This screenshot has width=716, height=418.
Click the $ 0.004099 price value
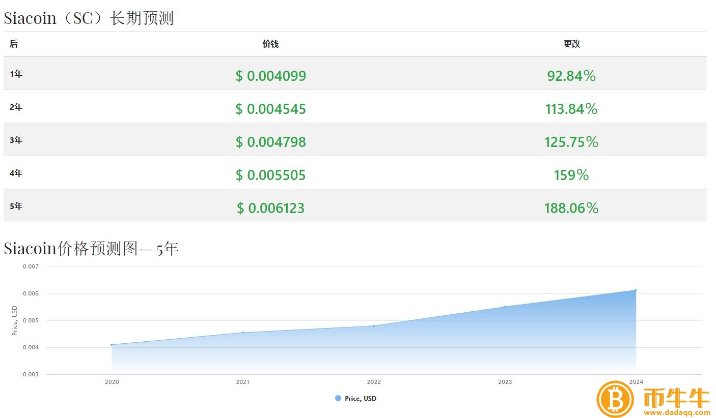270,76
